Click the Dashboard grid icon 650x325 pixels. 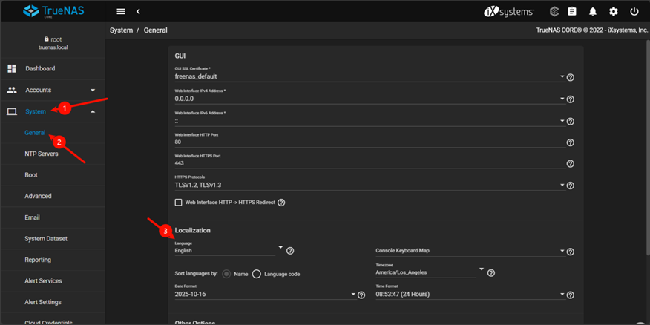tap(12, 69)
